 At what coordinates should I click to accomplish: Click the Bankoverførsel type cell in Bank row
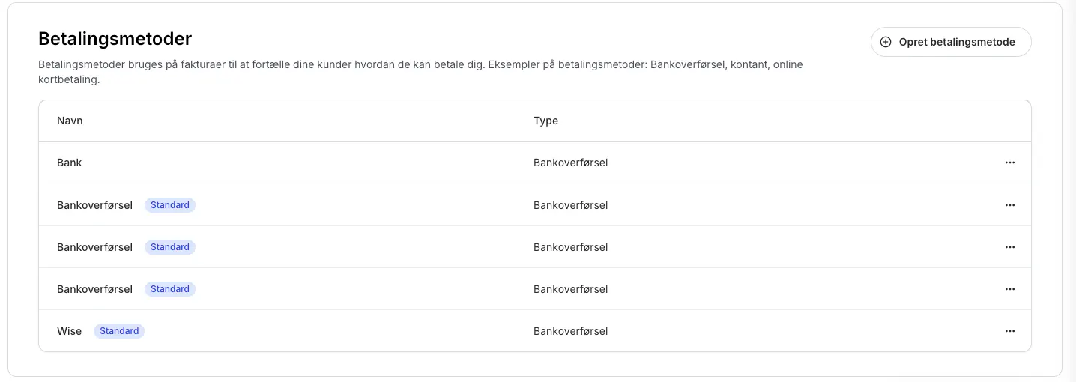pos(570,163)
